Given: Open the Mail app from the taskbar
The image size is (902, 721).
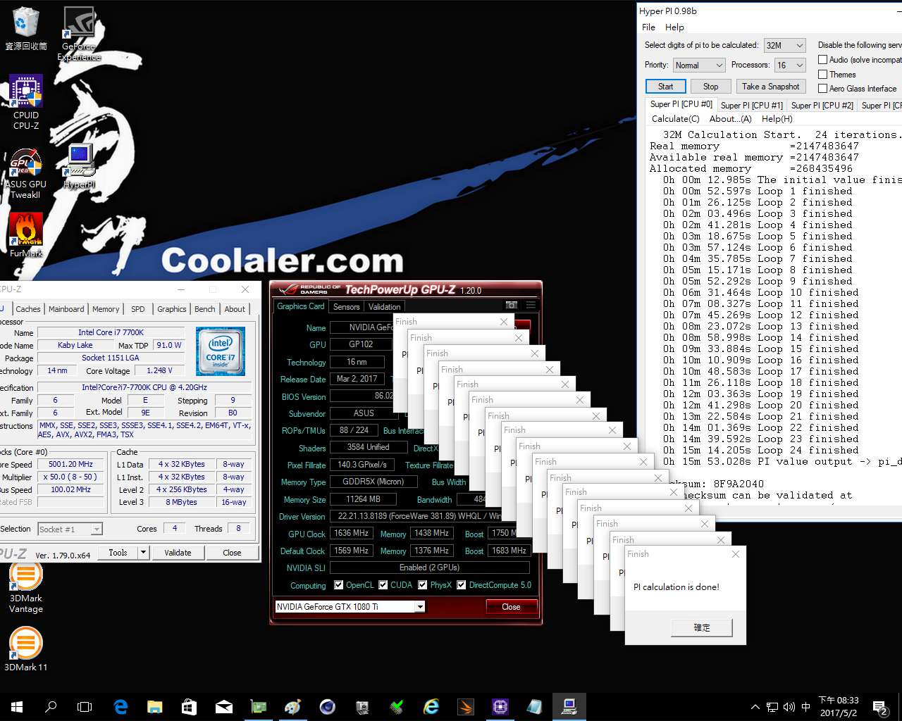Looking at the screenshot, I should click(x=224, y=707).
